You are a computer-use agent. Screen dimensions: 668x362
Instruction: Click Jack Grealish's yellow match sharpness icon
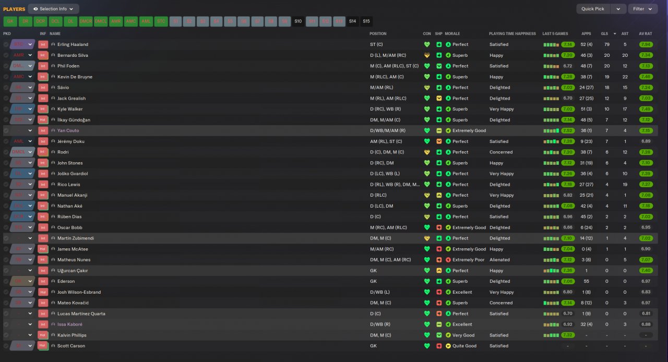pyautogui.click(x=439, y=98)
